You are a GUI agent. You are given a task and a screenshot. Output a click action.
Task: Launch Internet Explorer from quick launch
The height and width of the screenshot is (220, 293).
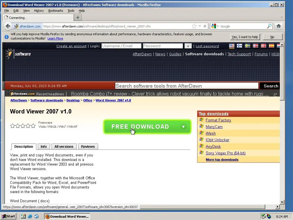[30, 217]
